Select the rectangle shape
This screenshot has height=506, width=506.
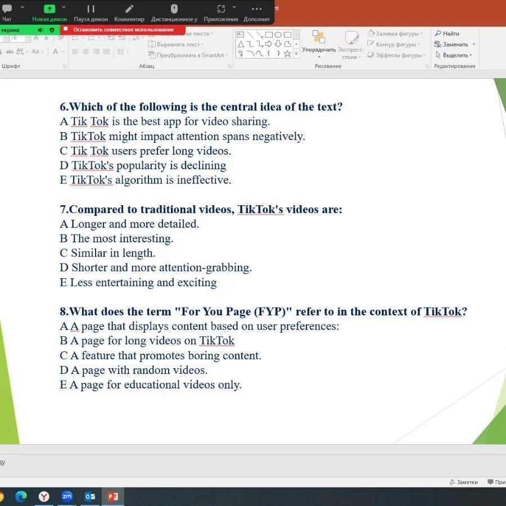tap(269, 34)
